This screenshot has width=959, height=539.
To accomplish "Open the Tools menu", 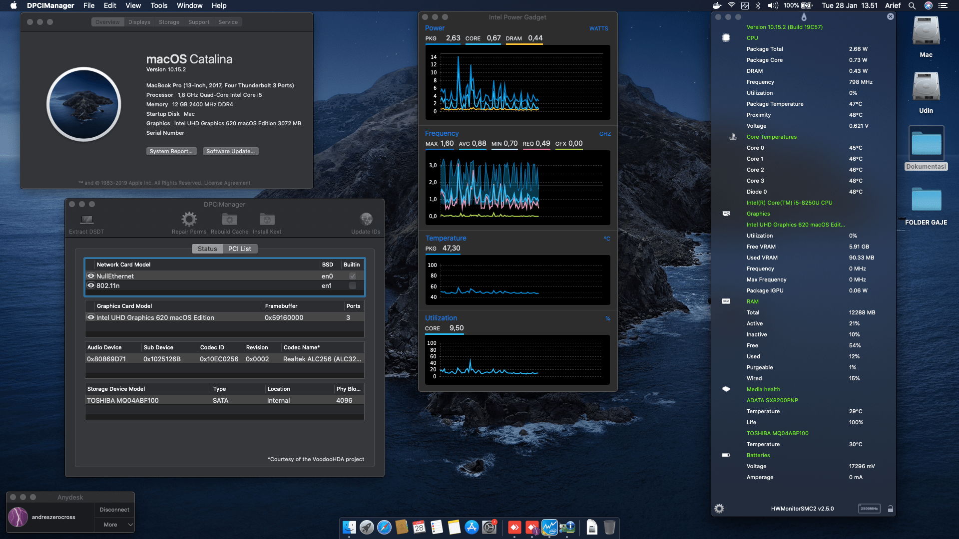I will pos(159,5).
